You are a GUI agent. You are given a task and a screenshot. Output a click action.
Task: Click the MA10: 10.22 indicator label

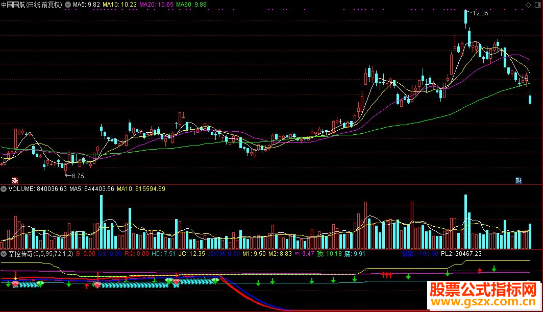[x=119, y=5]
